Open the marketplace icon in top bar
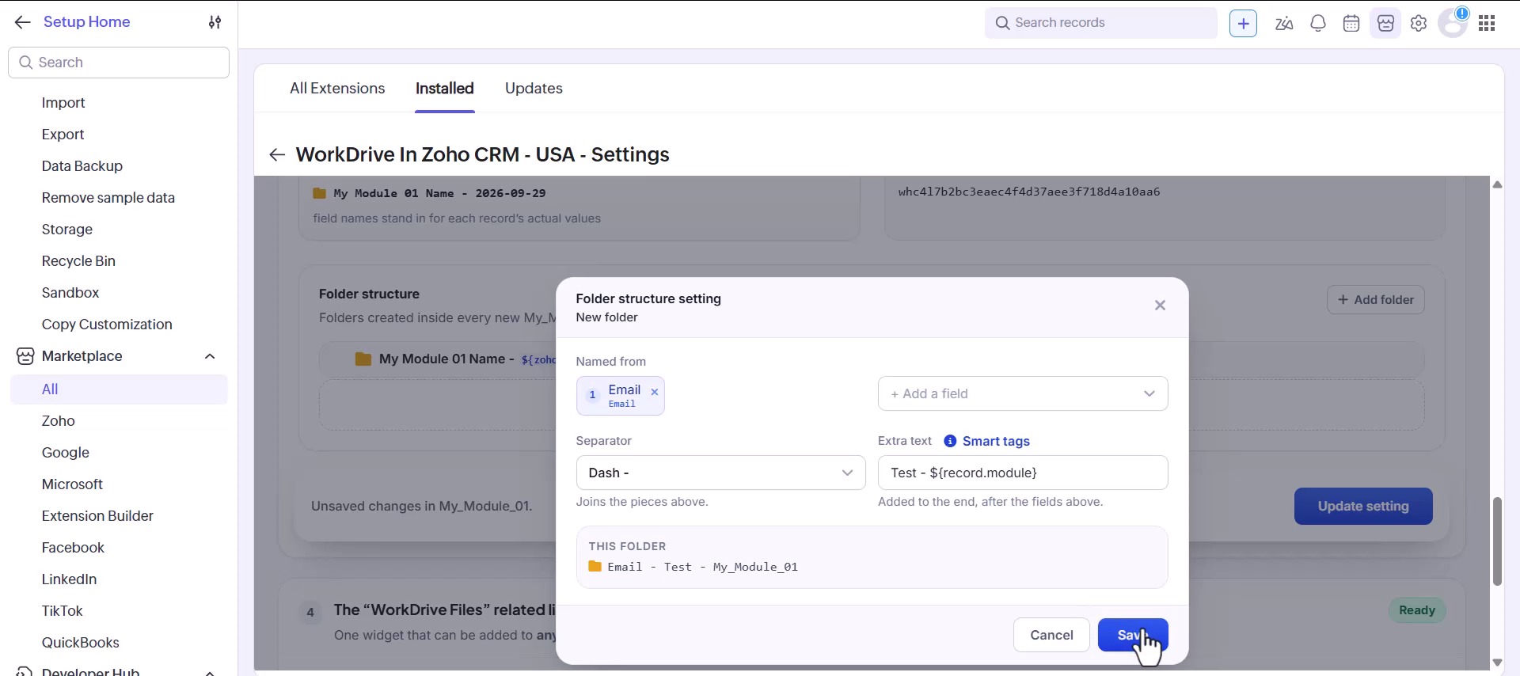The image size is (1520, 676). click(x=1385, y=24)
